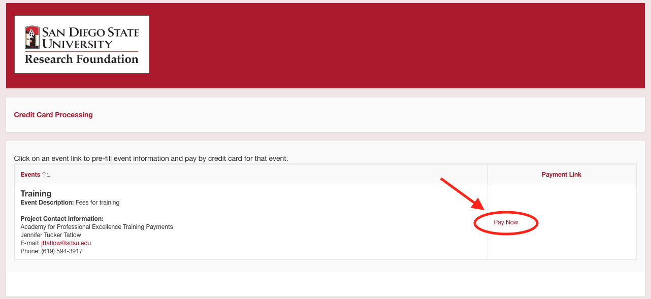
Task: Click the Academy for Professional Excellence Training Payments text
Action: [x=97, y=227]
